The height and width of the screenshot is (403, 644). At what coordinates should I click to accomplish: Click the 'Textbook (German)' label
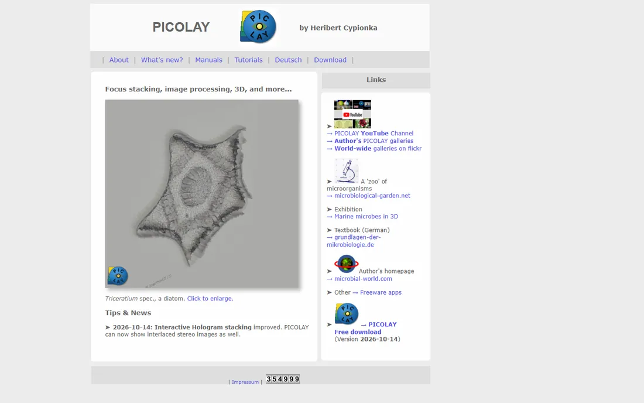[x=362, y=230]
